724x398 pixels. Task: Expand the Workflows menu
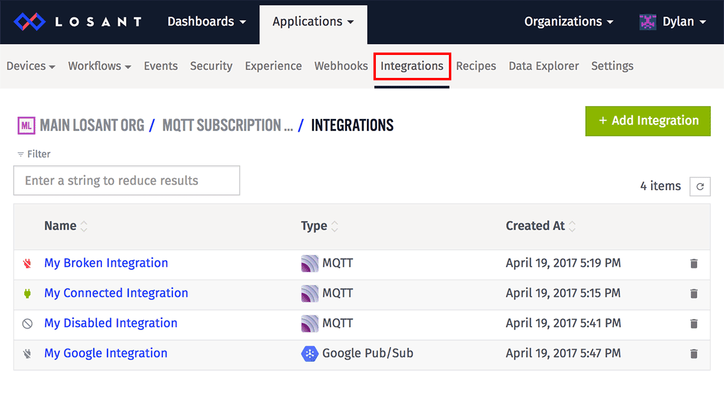coord(99,66)
